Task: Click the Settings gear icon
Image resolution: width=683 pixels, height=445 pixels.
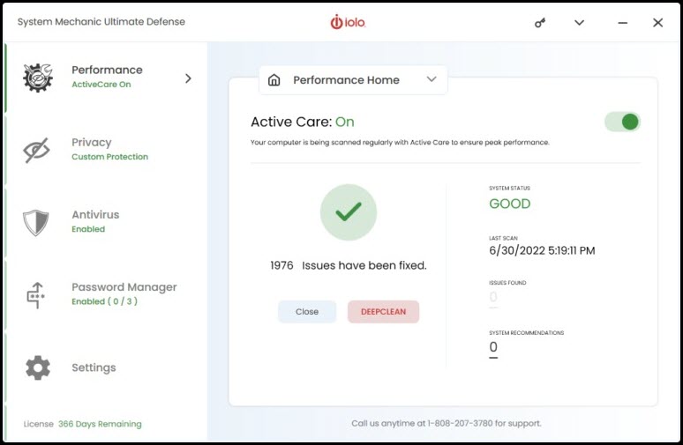Action: tap(38, 367)
